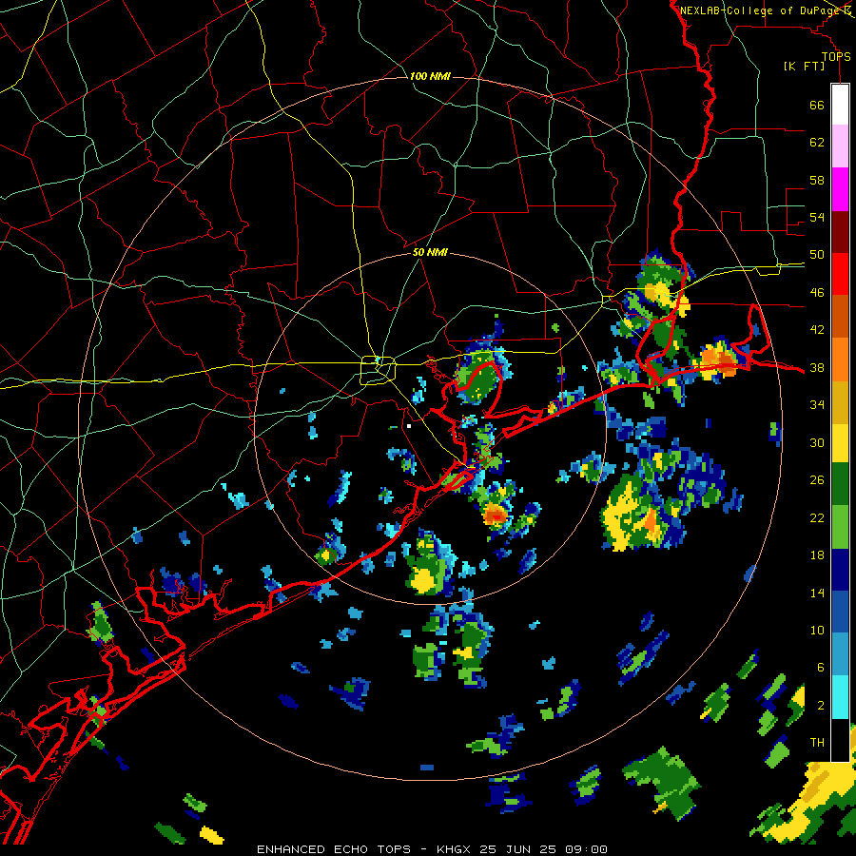
Task: Click the 14 legend value
Action: coord(817,593)
